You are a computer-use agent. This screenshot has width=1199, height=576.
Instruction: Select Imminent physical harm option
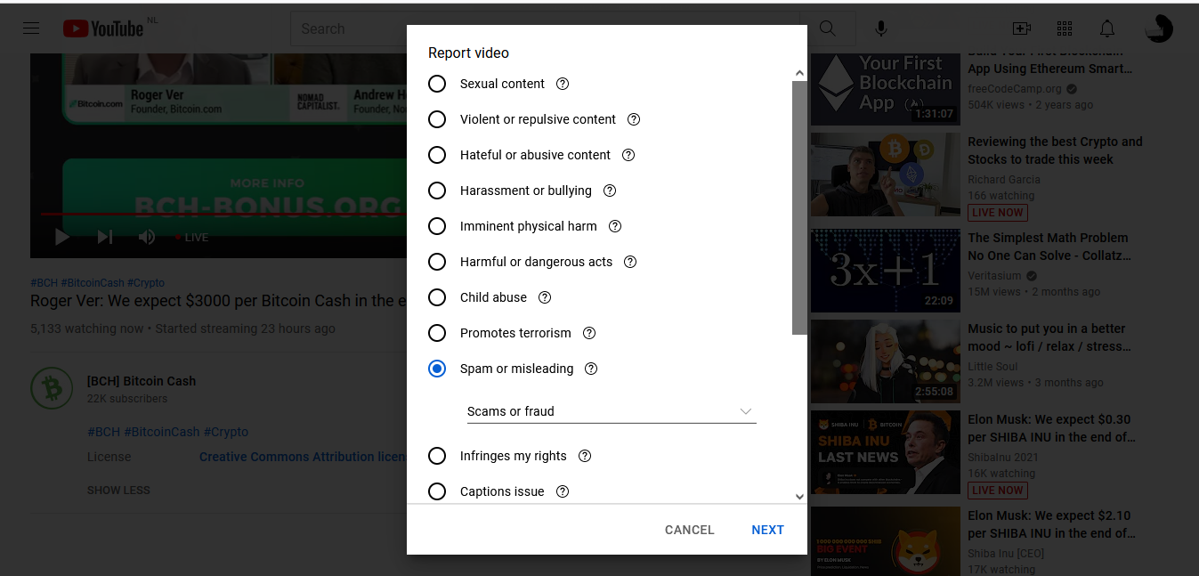[437, 226]
